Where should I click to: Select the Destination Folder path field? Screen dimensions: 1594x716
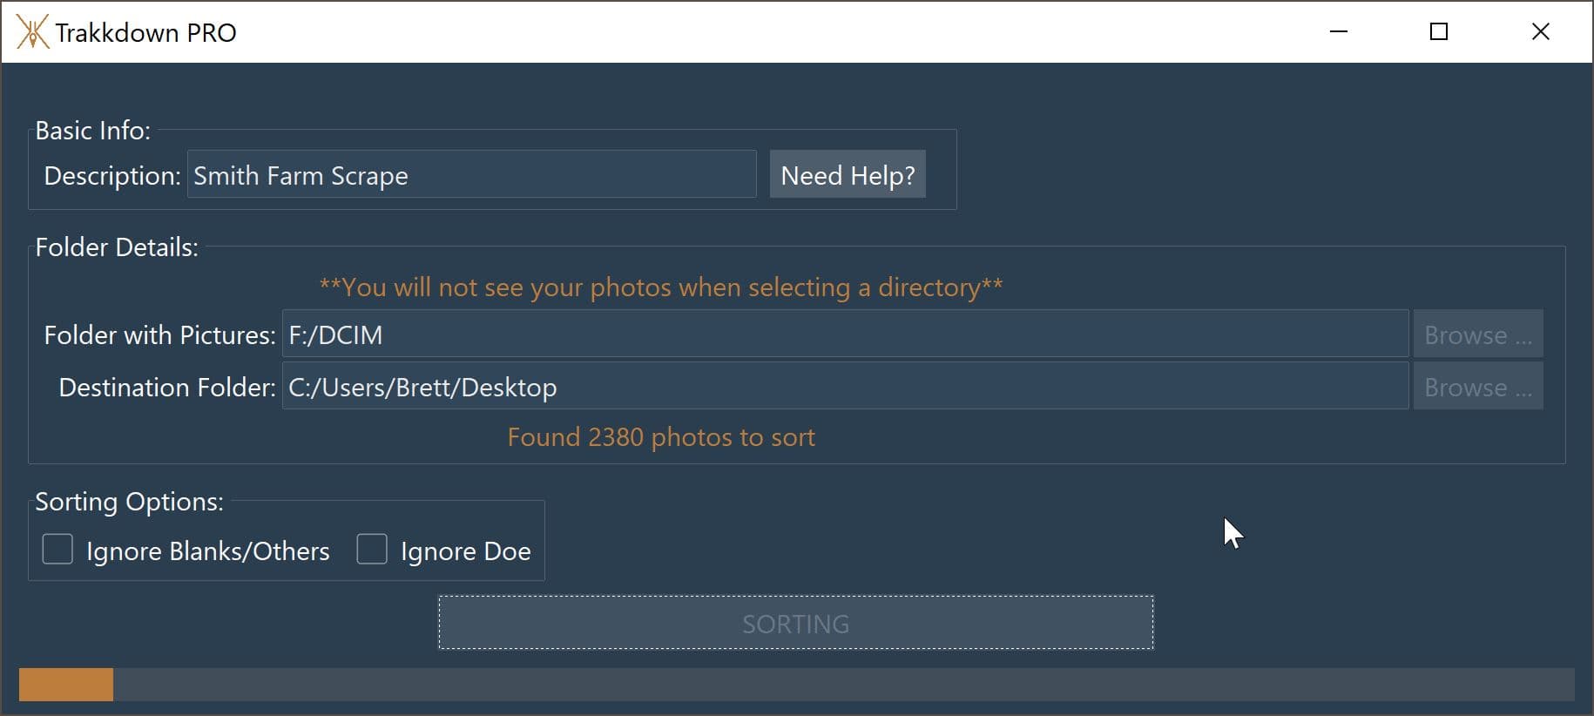(845, 386)
